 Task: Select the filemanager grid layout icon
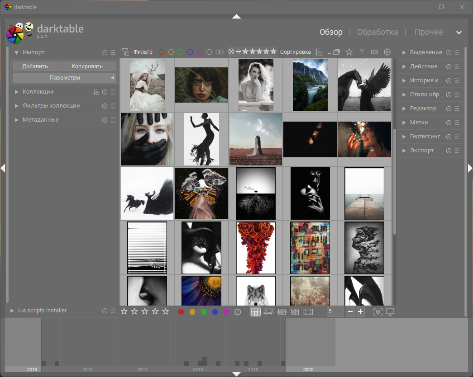(x=255, y=312)
